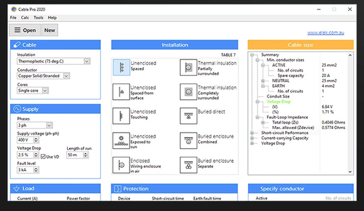364x211 pixels.
Task: Select Max. allowed (Zdevice) row
Action: (x=293, y=128)
